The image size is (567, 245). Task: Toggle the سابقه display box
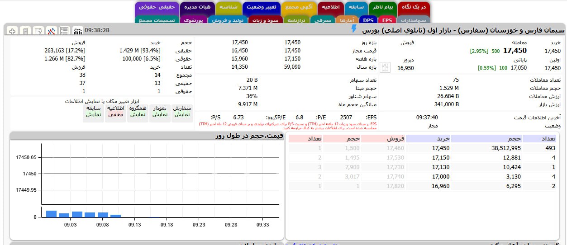tap(93, 112)
